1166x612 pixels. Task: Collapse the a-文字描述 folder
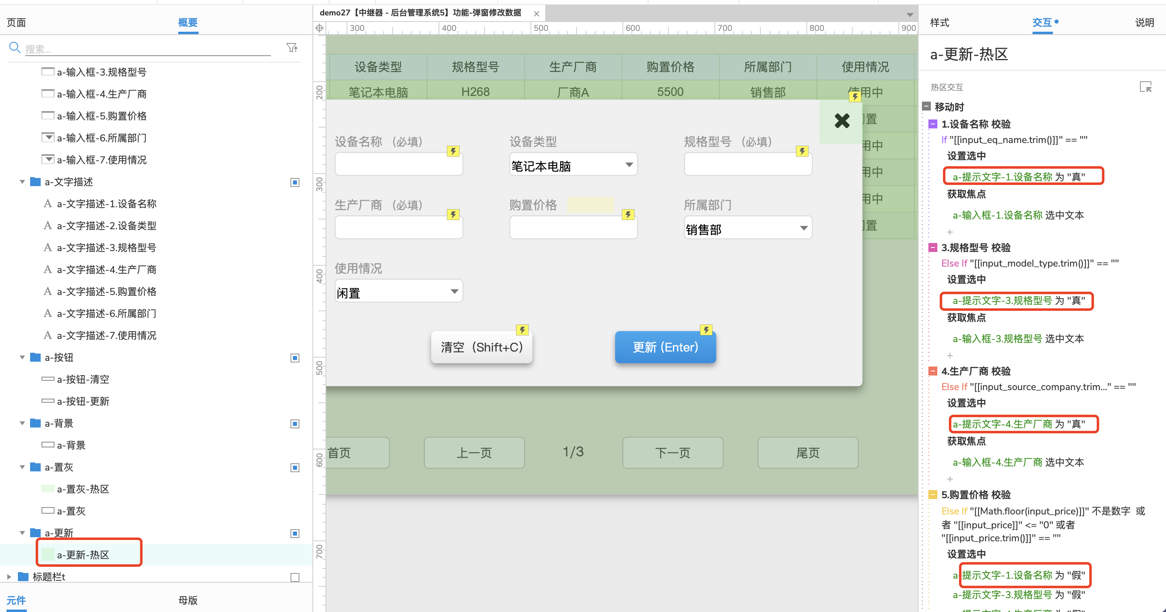click(22, 182)
